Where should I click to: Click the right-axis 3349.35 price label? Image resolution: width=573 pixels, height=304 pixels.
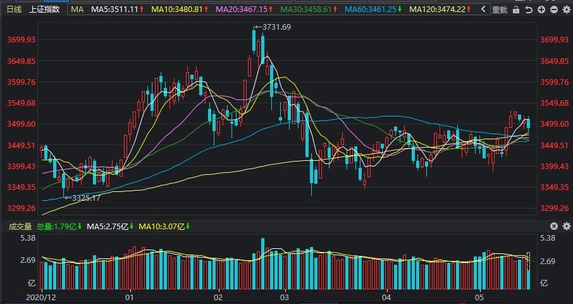(553, 187)
